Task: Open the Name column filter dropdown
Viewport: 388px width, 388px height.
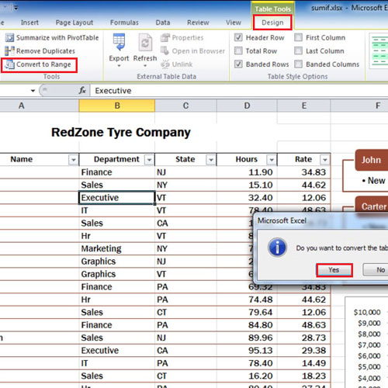Action: [x=73, y=160]
